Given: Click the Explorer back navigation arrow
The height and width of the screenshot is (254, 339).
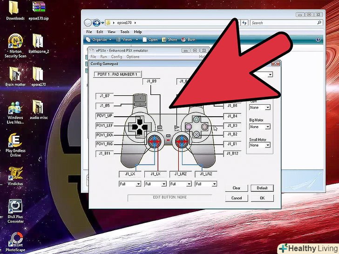Looking at the screenshot, I should [x=88, y=23].
